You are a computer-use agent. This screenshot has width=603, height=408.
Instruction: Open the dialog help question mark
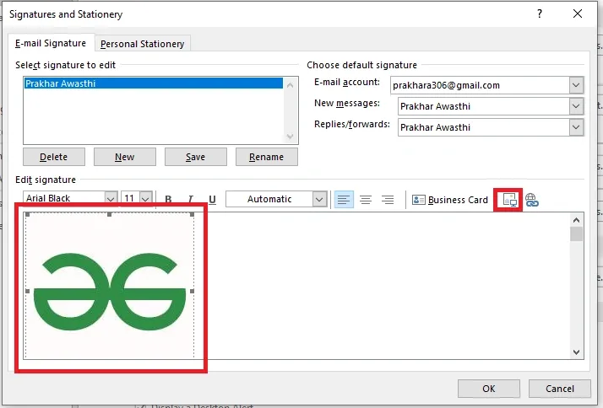coord(540,13)
